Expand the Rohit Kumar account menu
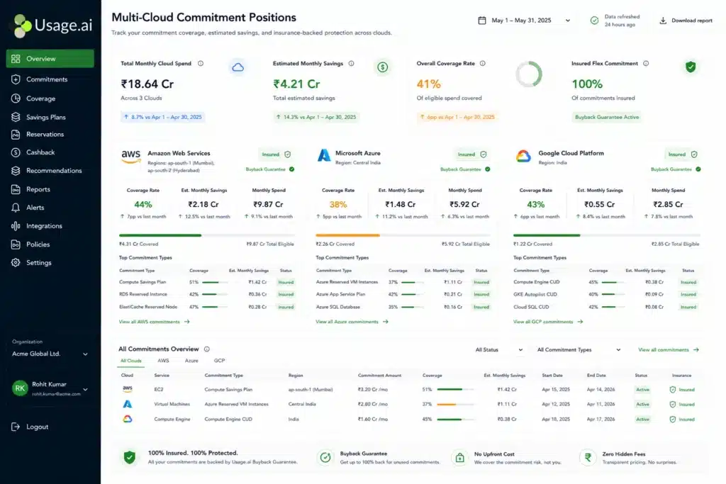 point(85,389)
